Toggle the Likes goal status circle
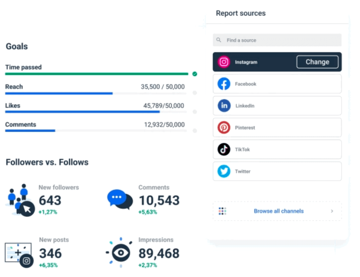Image resolution: width=360 pixels, height=277 pixels. (x=194, y=112)
